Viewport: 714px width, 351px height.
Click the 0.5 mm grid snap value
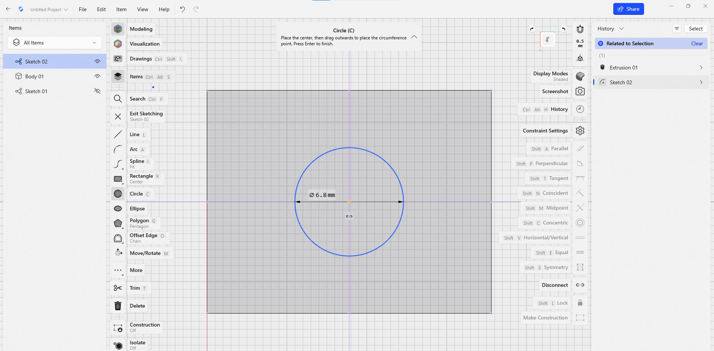(x=580, y=43)
